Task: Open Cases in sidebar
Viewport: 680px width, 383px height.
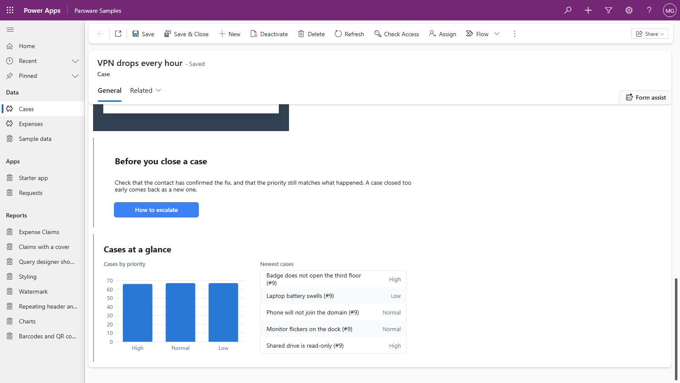Action: coord(42,109)
